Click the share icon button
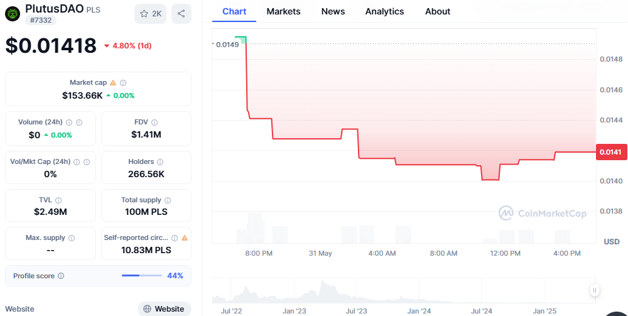The height and width of the screenshot is (316, 628). pyautogui.click(x=181, y=13)
